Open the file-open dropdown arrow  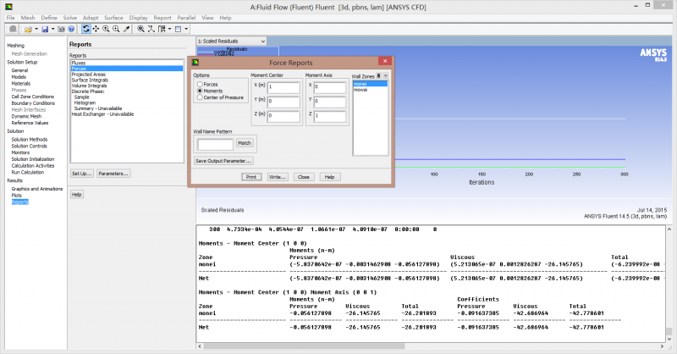(x=36, y=29)
